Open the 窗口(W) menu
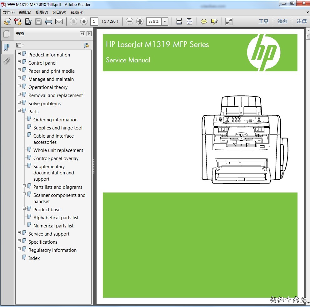This screenshot has width=310, height=307. (x=59, y=12)
